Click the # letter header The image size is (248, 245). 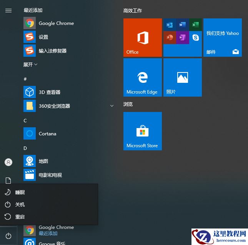click(25, 79)
